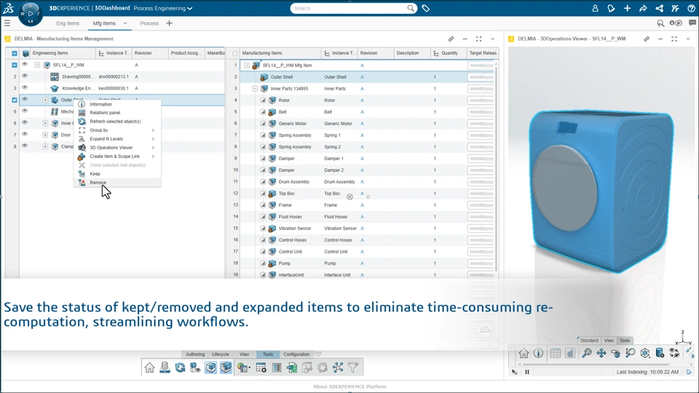699x393 pixels.
Task: Switch to the Process tab
Action: click(149, 23)
